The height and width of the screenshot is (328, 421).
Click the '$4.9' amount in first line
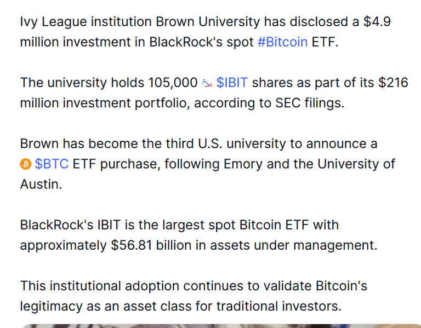(377, 22)
